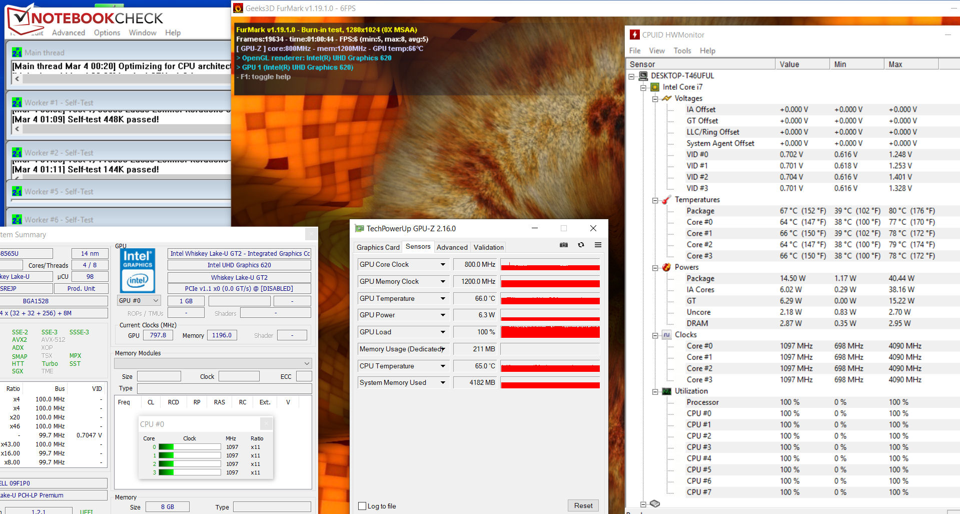Click the Powers flame icon in HWMonitor

[x=666, y=267]
